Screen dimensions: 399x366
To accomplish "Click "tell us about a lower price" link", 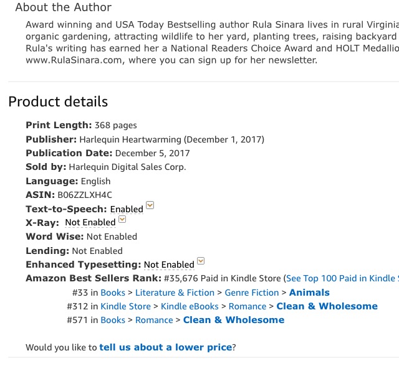I will point(165,347).
